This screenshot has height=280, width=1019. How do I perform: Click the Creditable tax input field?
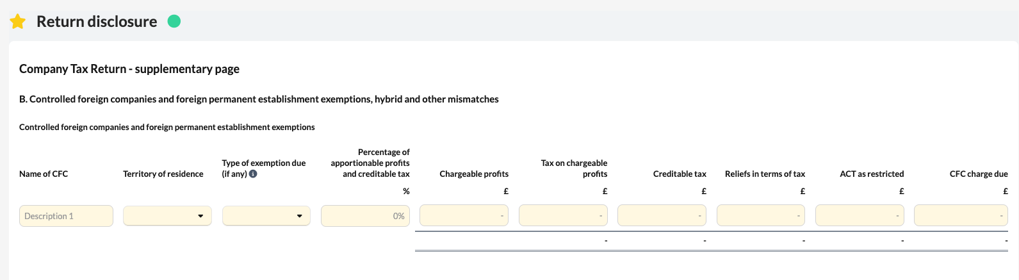point(662,216)
